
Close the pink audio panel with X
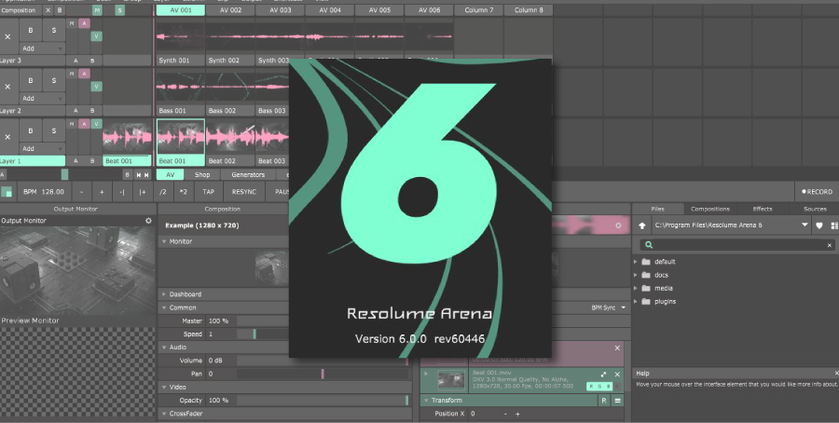[x=617, y=348]
